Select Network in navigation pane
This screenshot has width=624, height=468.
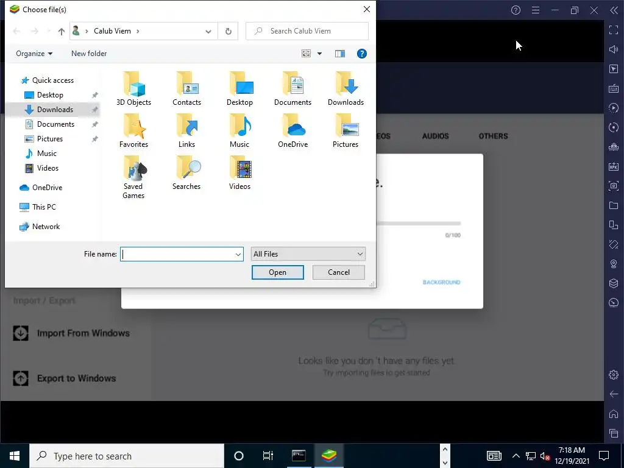coord(46,227)
